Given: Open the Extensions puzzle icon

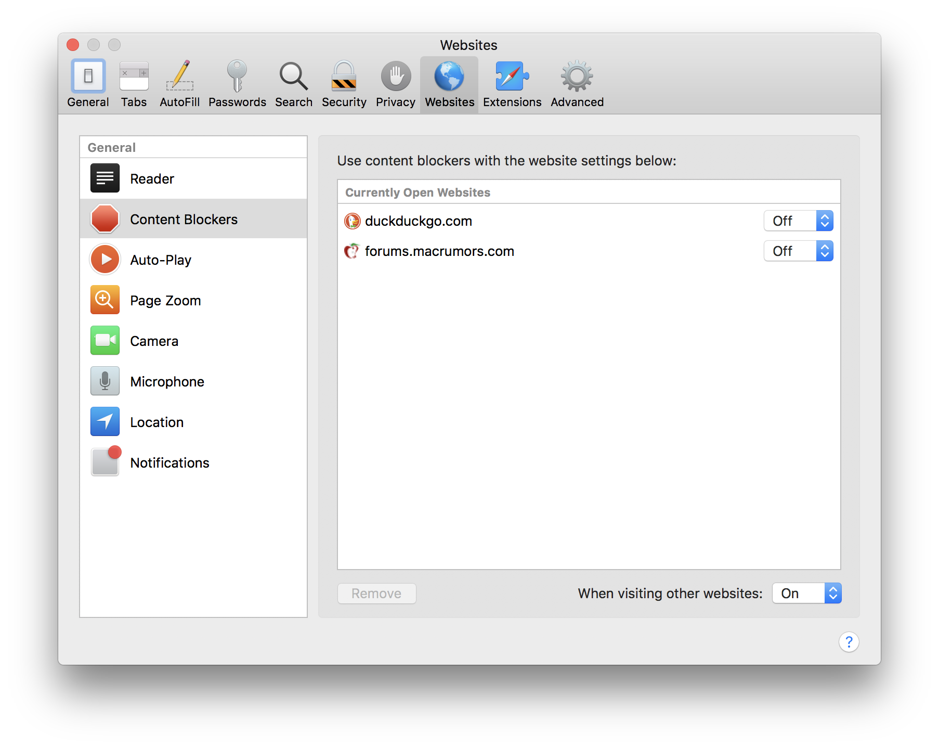Looking at the screenshot, I should tap(512, 76).
